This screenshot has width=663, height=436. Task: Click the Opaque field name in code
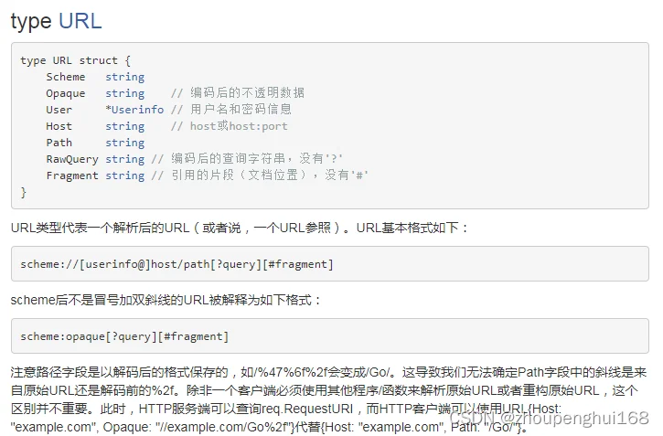(x=66, y=93)
